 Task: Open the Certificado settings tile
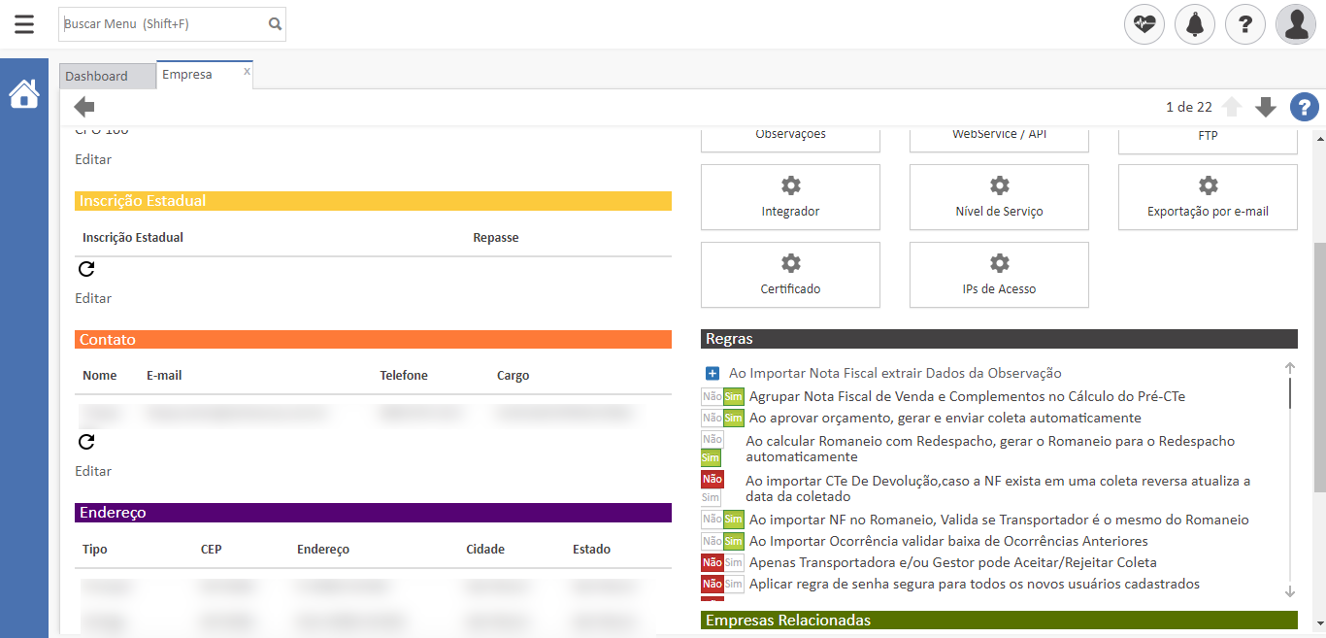(x=790, y=275)
